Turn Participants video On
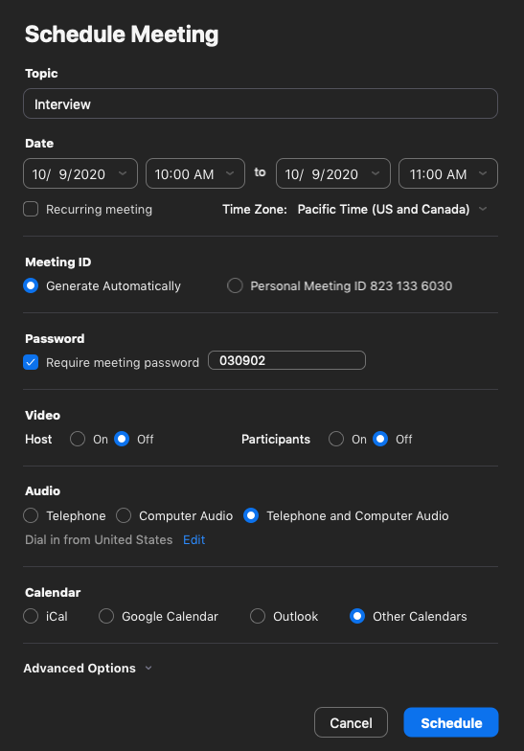The width and height of the screenshot is (524, 751). click(336, 439)
